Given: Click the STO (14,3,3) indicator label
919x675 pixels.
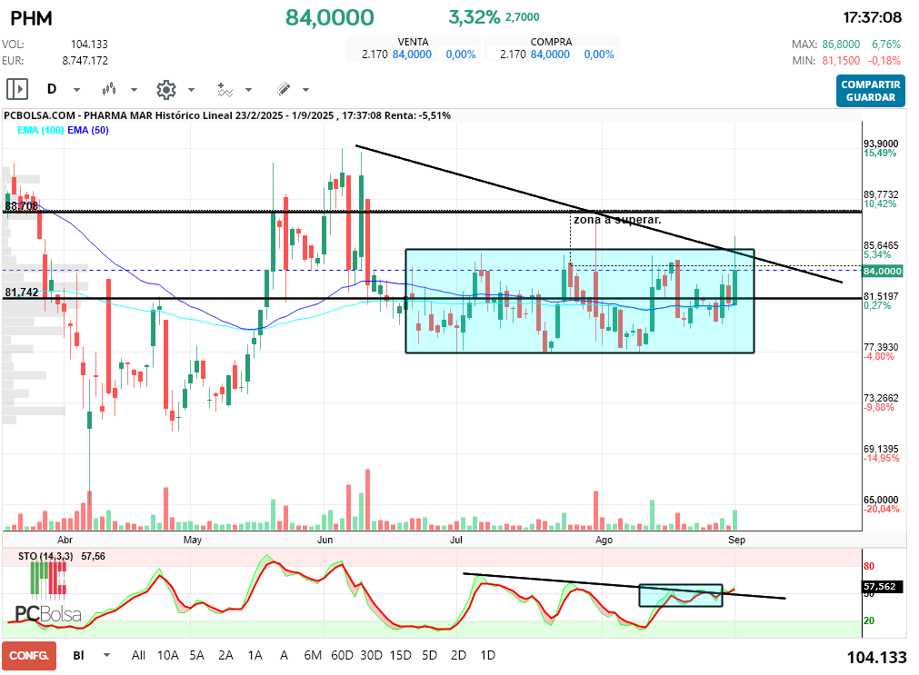Looking at the screenshot, I should pyautogui.click(x=45, y=556).
